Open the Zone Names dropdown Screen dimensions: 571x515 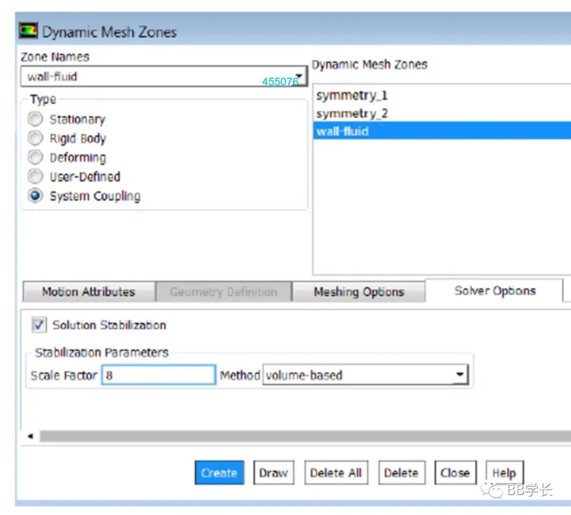coord(299,76)
